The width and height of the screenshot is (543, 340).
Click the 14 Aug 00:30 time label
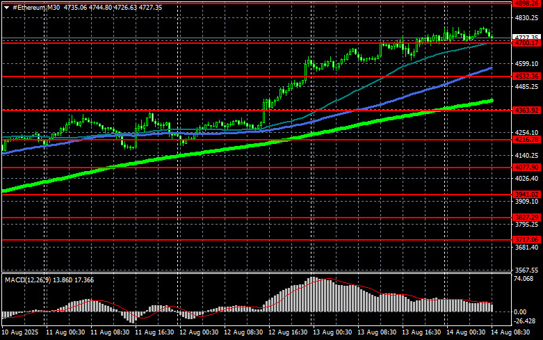(x=466, y=332)
